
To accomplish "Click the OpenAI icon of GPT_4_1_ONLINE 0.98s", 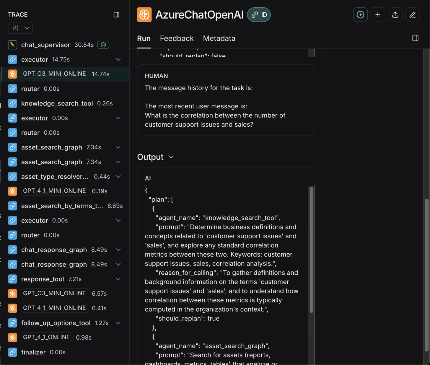I will (12, 338).
